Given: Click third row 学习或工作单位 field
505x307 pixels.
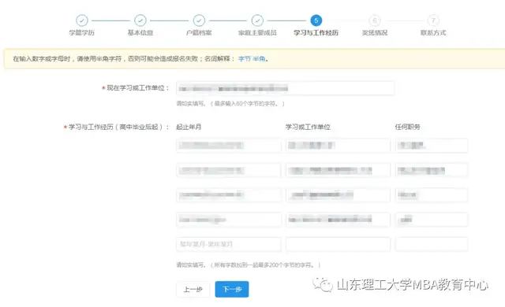Looking at the screenshot, I should point(338,195).
